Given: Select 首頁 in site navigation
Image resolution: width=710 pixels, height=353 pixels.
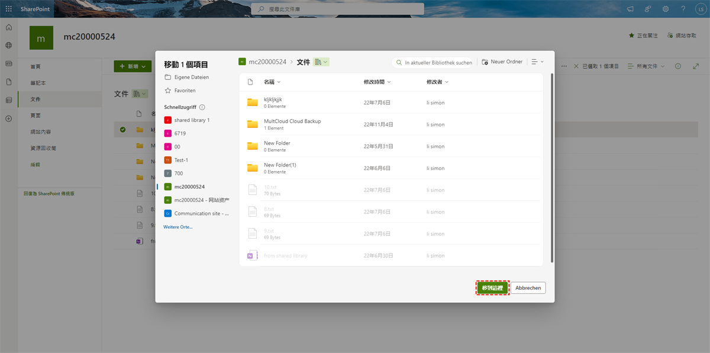Looking at the screenshot, I should click(35, 67).
